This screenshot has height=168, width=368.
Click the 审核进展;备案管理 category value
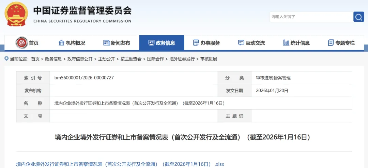coord(273,78)
